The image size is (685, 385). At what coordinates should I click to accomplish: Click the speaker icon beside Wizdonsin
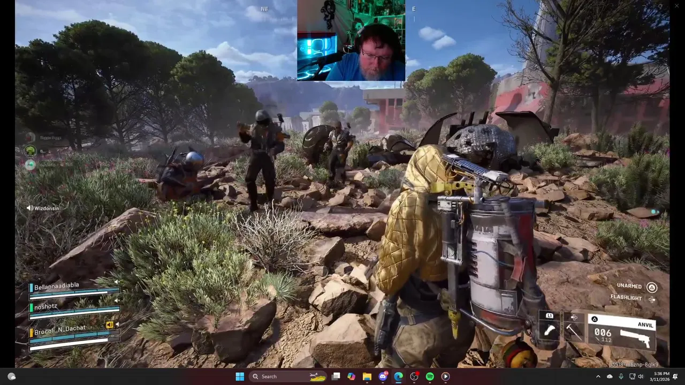pyautogui.click(x=30, y=208)
